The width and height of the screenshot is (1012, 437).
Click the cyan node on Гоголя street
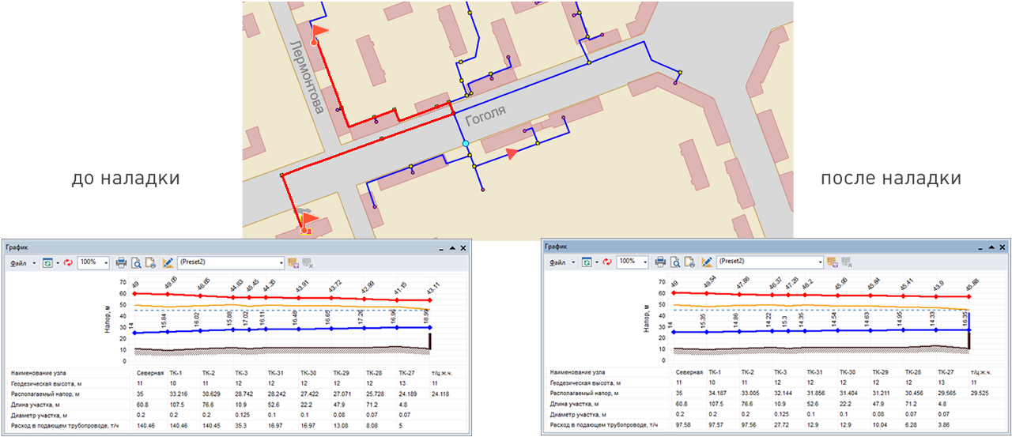[466, 143]
